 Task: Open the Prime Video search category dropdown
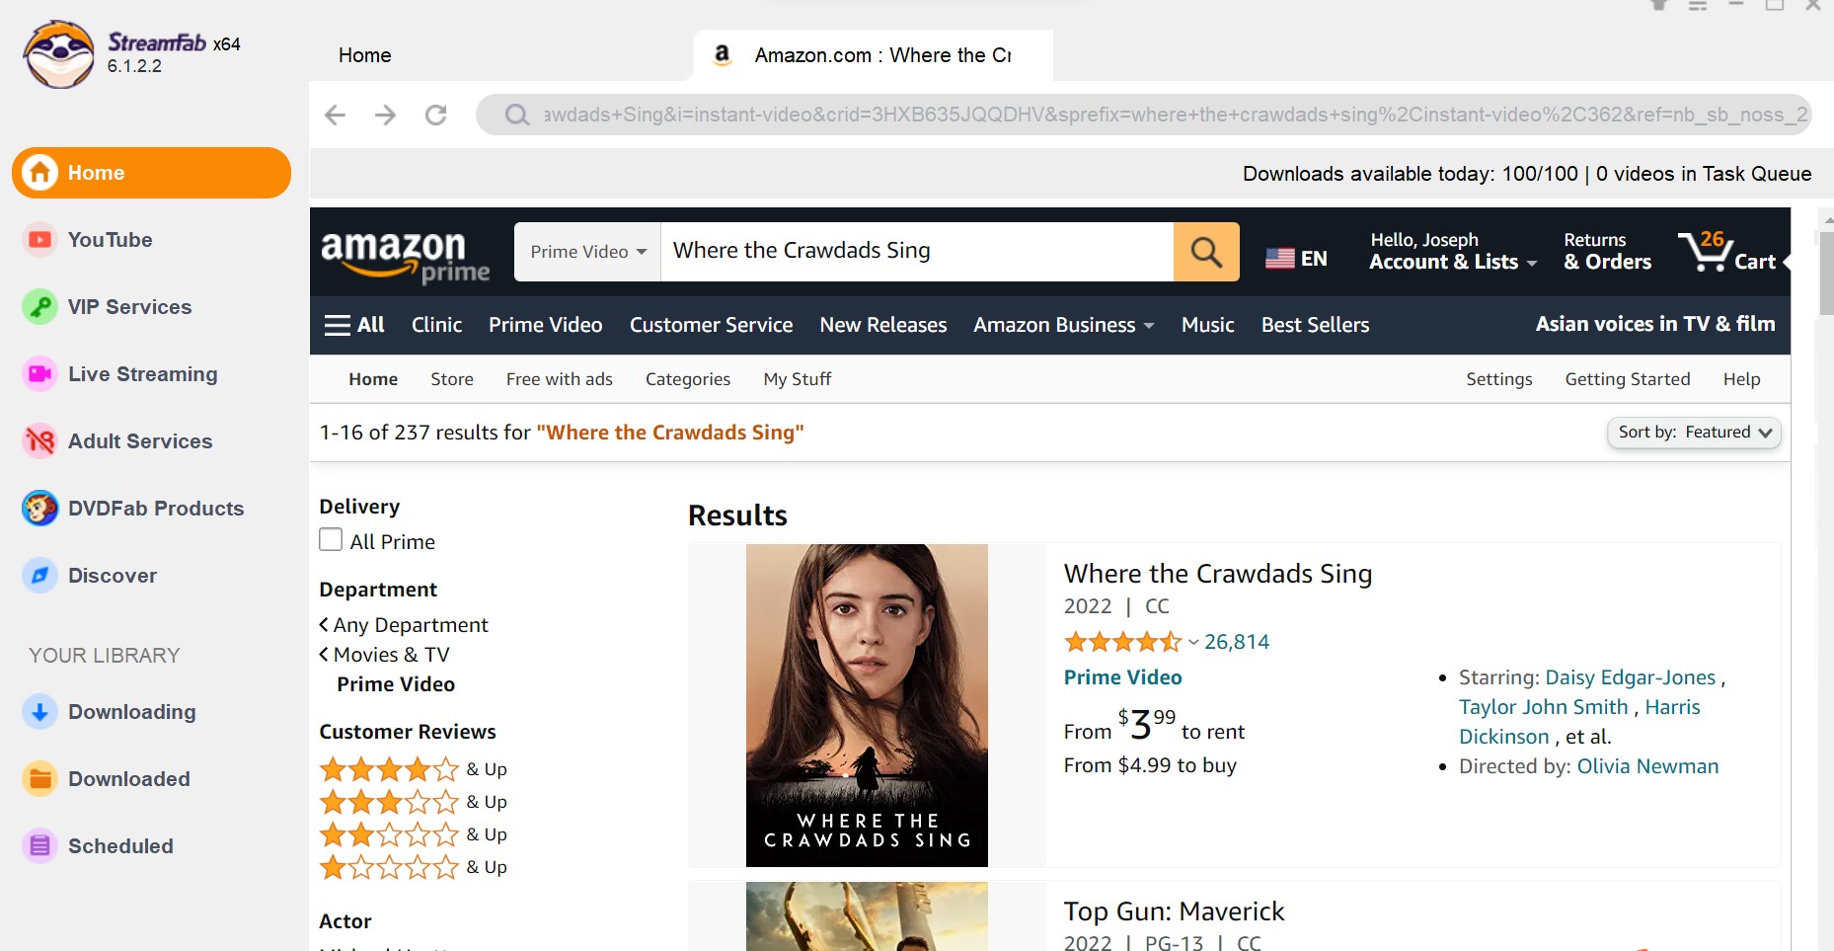[x=588, y=252]
